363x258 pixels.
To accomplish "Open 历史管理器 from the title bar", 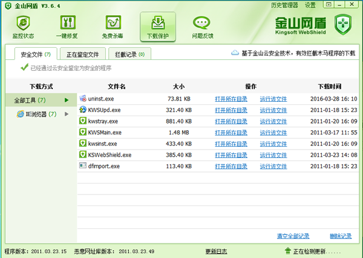I will pyautogui.click(x=284, y=5).
